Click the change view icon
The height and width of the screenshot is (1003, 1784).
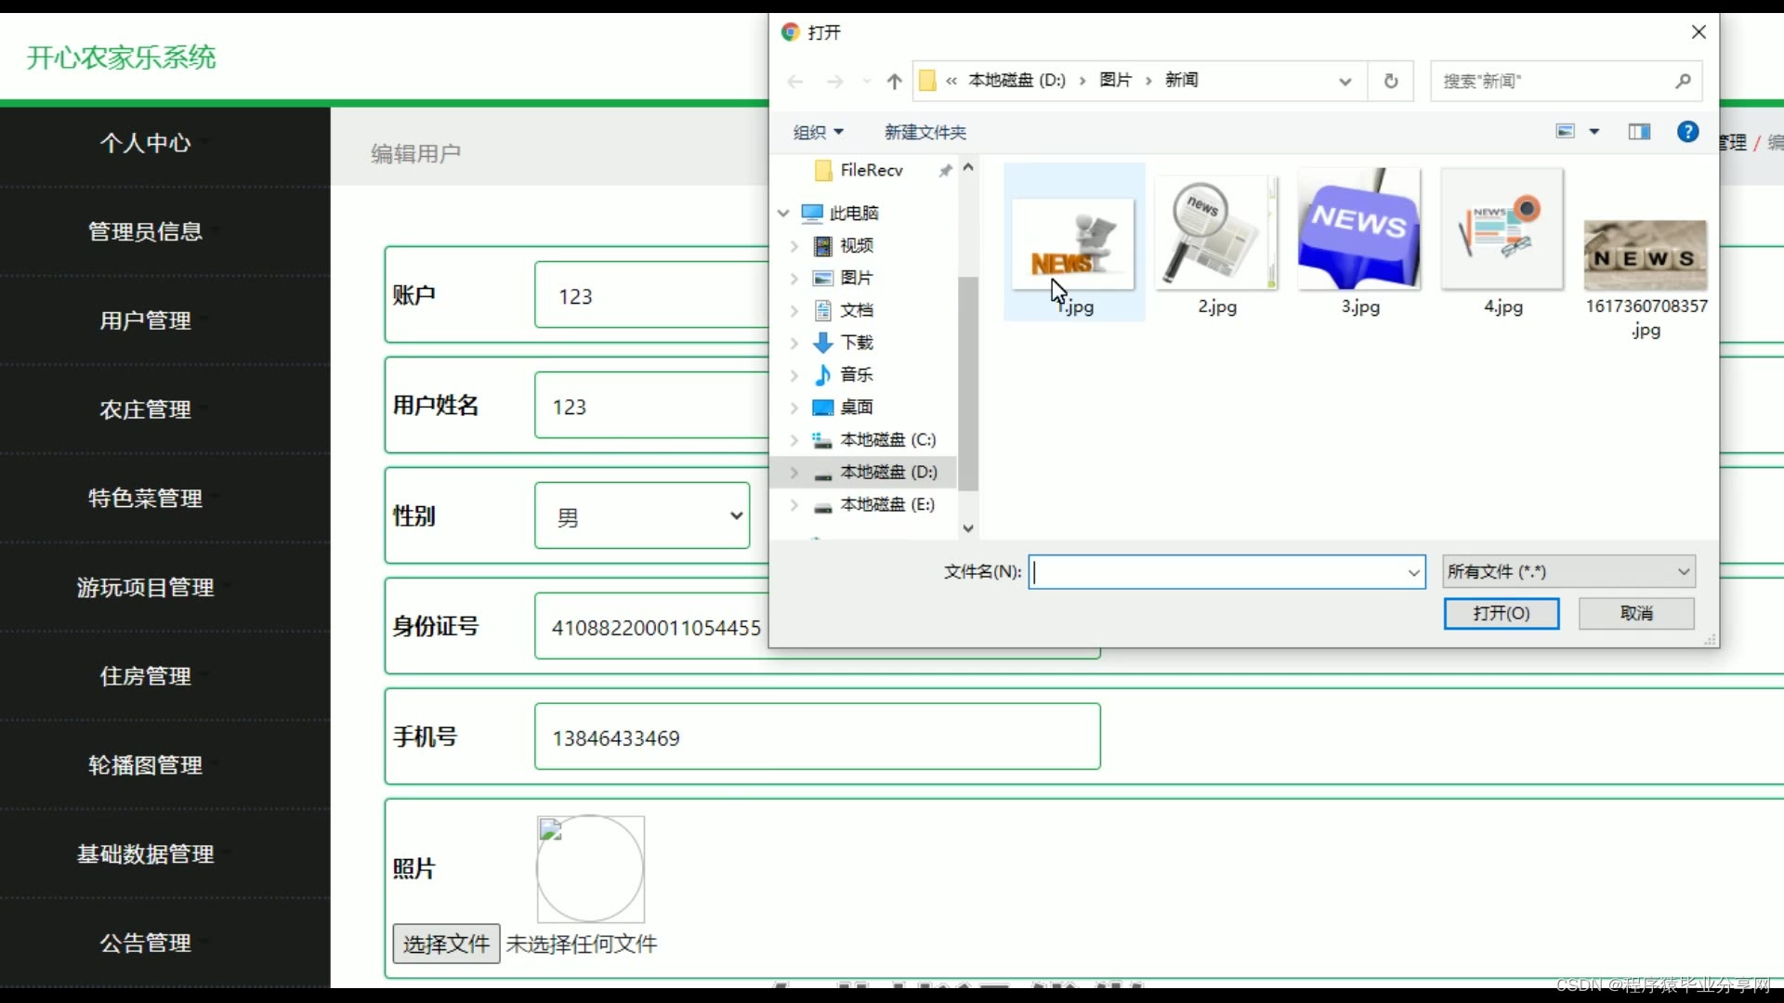click(x=1566, y=132)
